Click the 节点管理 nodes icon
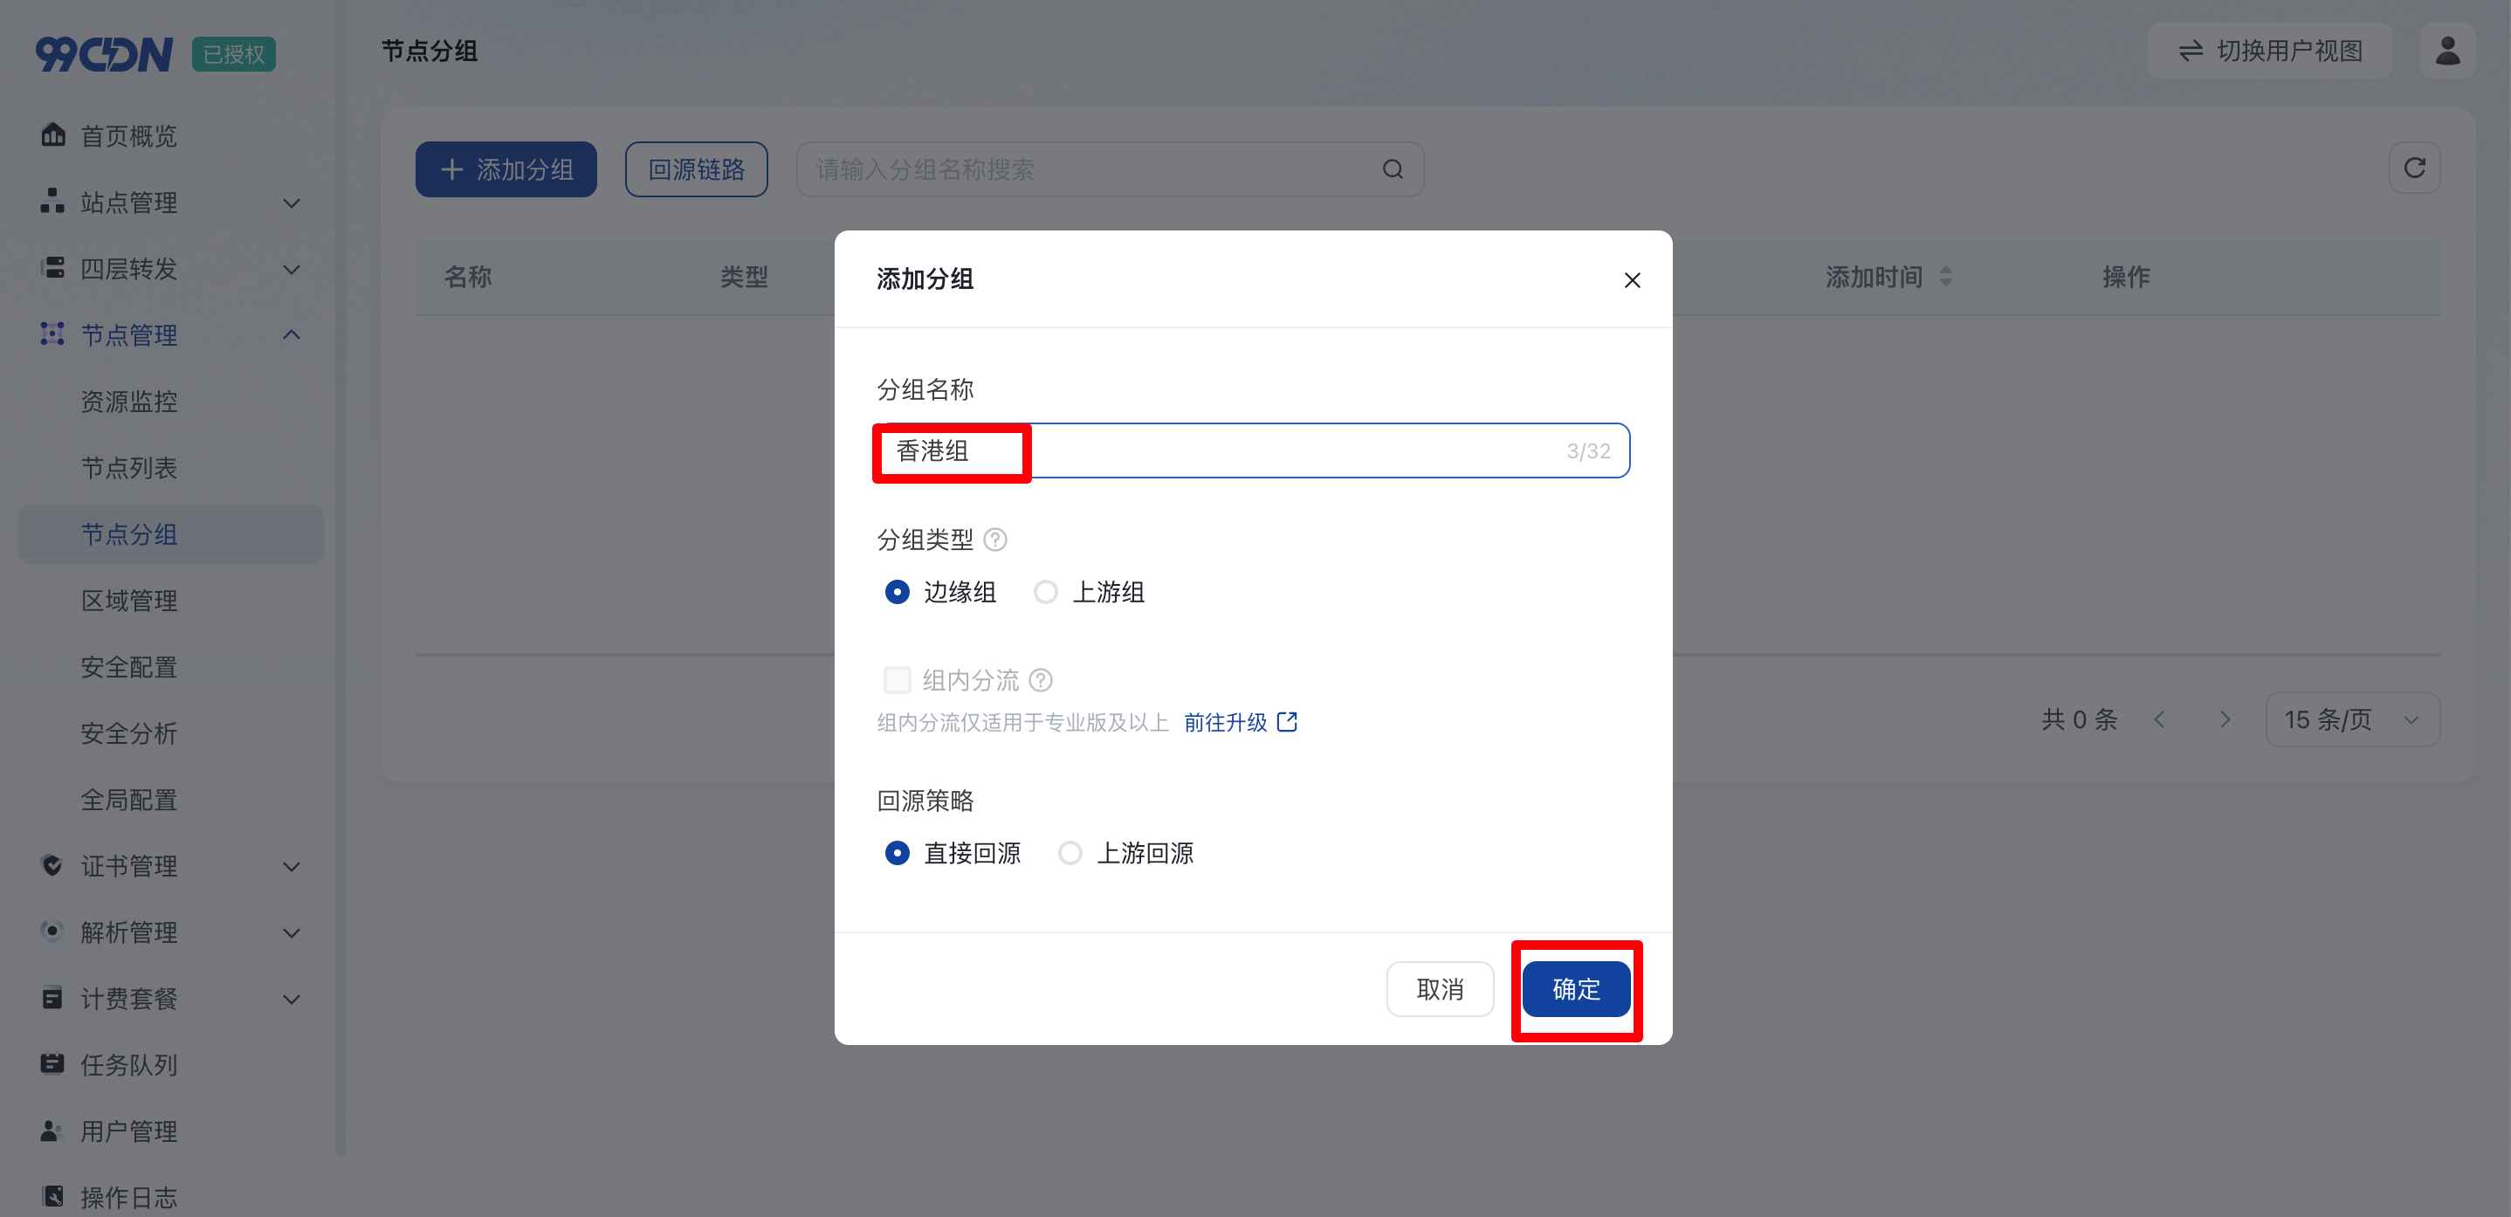This screenshot has height=1217, width=2511. 52,333
